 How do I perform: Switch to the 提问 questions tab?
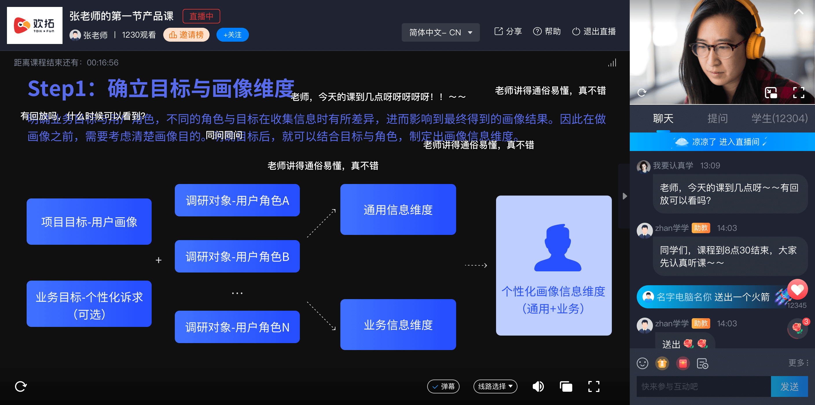pyautogui.click(x=717, y=119)
